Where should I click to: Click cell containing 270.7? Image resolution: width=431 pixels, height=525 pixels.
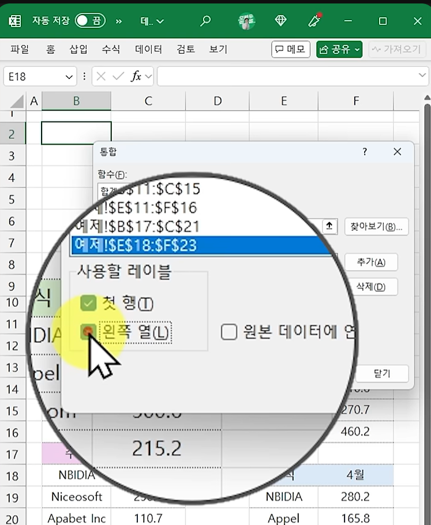pyautogui.click(x=355, y=410)
